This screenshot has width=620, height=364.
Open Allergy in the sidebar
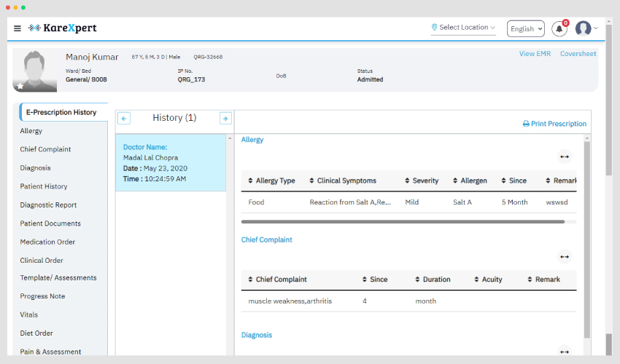tap(31, 131)
